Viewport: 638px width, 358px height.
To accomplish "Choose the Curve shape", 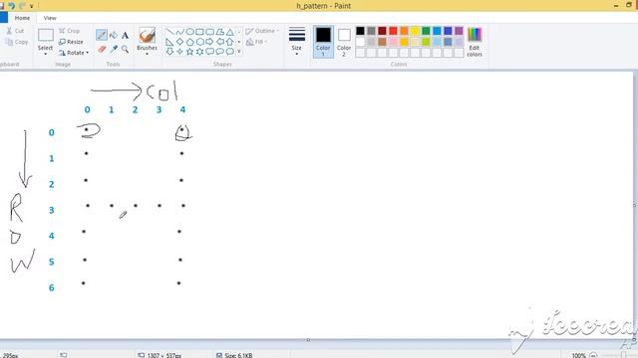I will coord(179,32).
